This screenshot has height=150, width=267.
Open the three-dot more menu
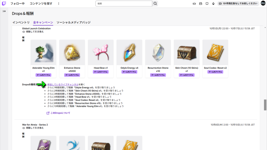point(59,4)
